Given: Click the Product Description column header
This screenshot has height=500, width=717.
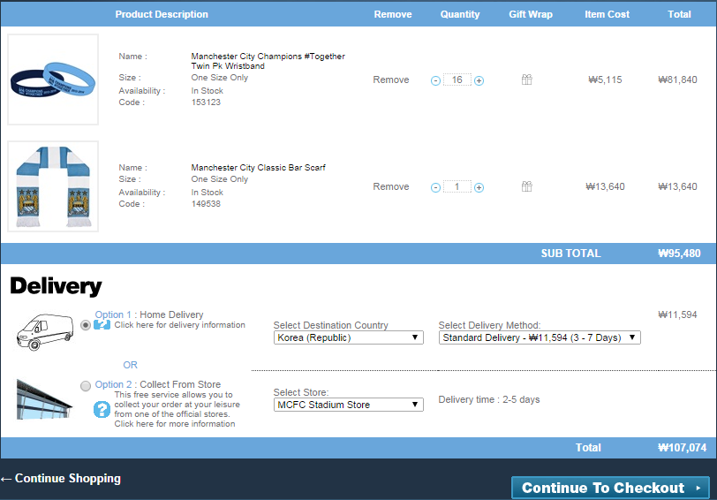Looking at the screenshot, I should [x=162, y=14].
